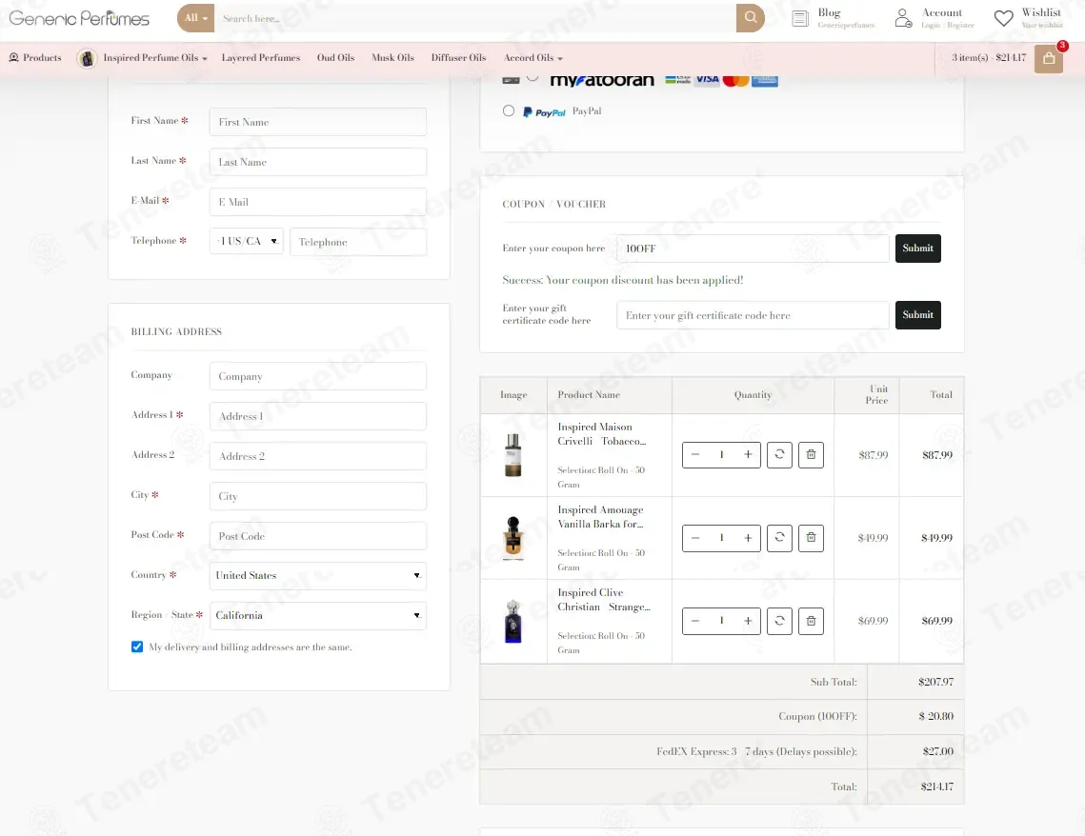The width and height of the screenshot is (1085, 836).
Task: Click the gift certificate code field
Action: 753,315
